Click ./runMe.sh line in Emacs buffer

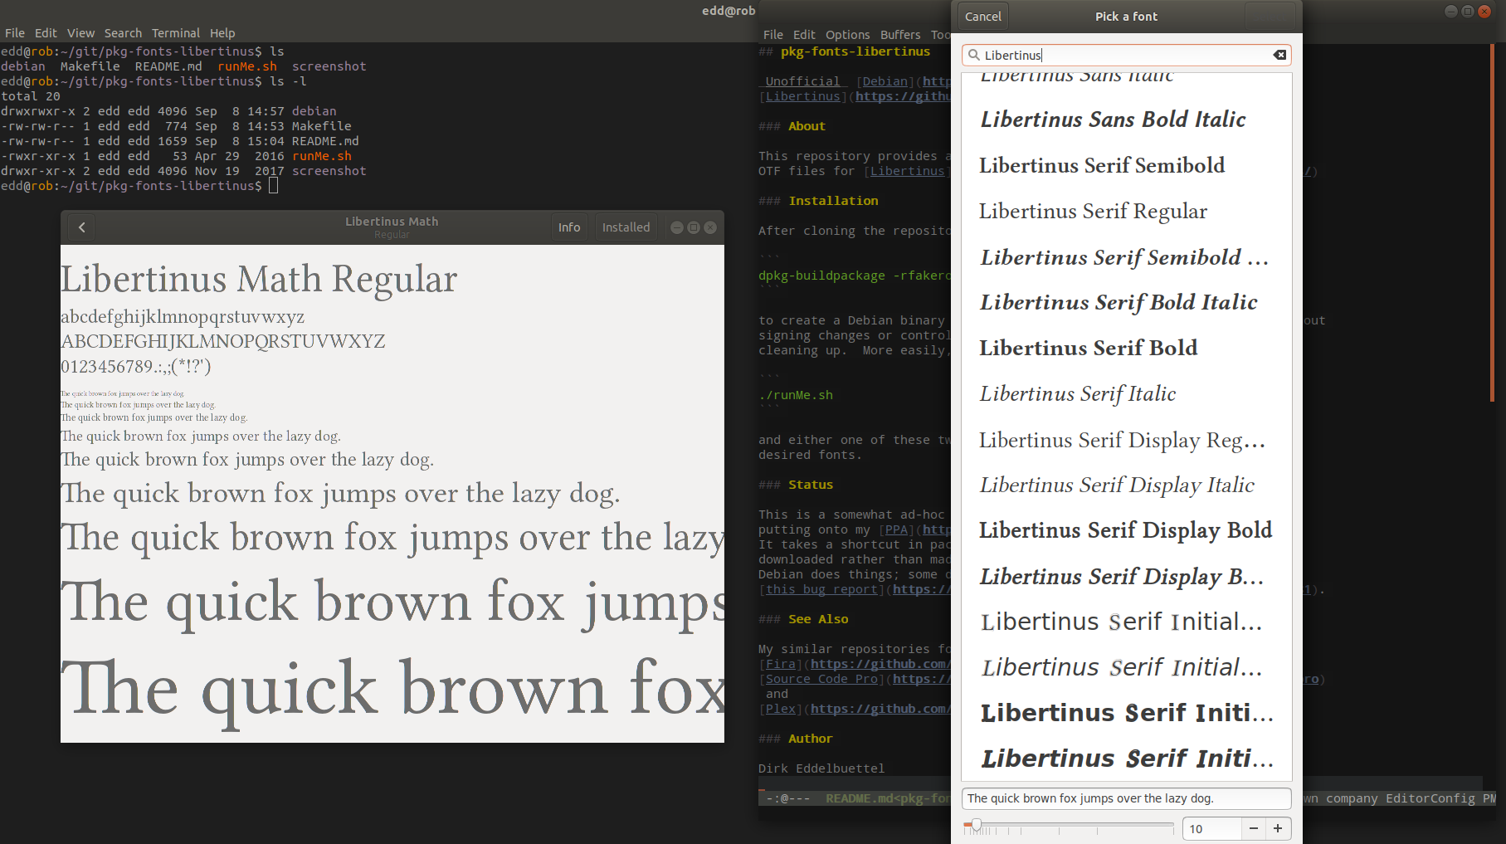(796, 395)
